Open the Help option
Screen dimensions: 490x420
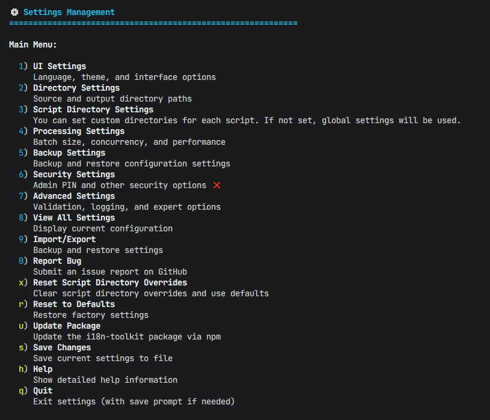41,369
